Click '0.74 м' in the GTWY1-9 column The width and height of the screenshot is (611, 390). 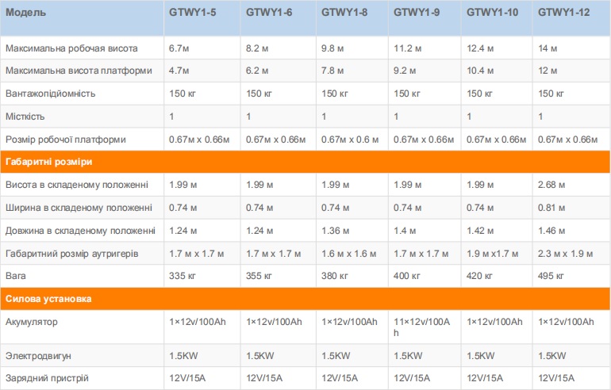click(407, 208)
